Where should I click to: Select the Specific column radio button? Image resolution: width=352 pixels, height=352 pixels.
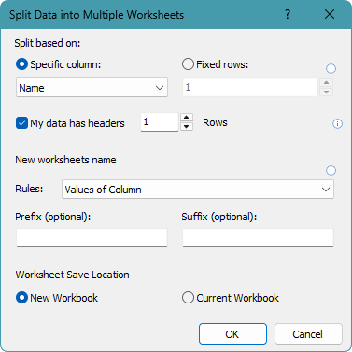point(21,64)
